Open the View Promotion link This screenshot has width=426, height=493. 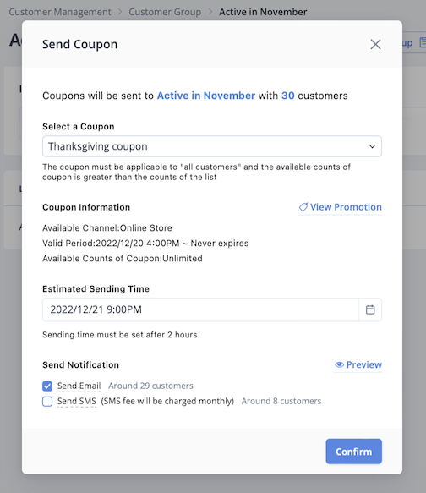[346, 207]
